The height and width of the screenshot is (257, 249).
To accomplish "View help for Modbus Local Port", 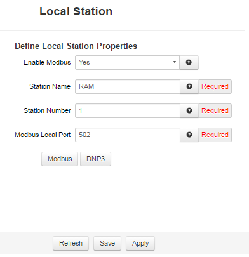I will click(189, 135).
